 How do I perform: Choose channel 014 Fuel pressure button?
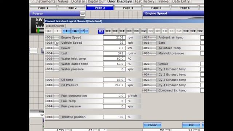52,106
